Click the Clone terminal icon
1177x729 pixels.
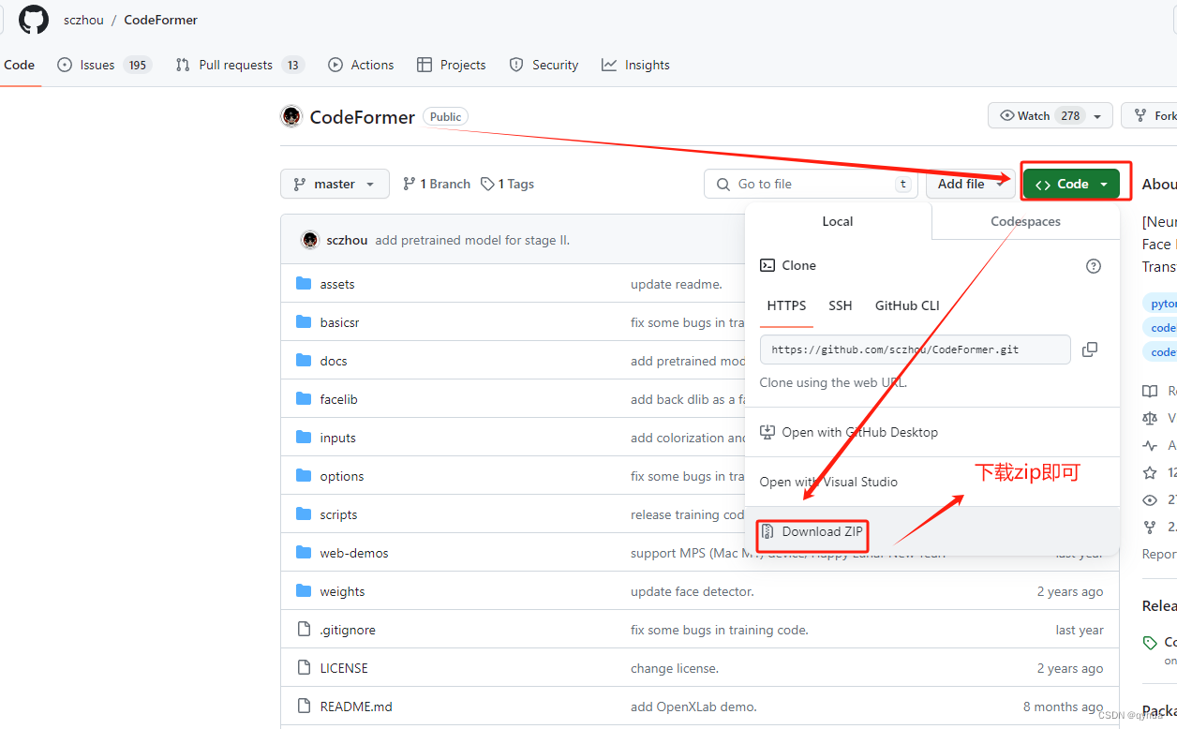[x=767, y=265]
